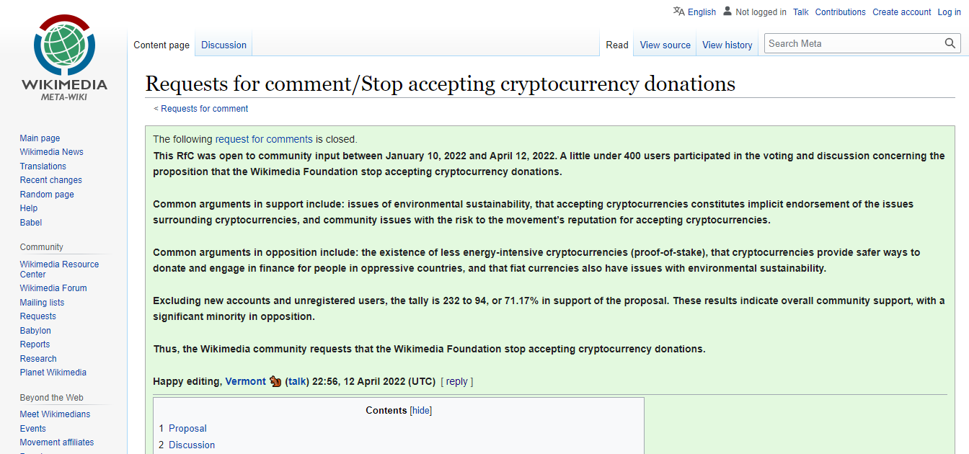Click inside the Search Meta field
The height and width of the screenshot is (454, 969).
tap(854, 43)
